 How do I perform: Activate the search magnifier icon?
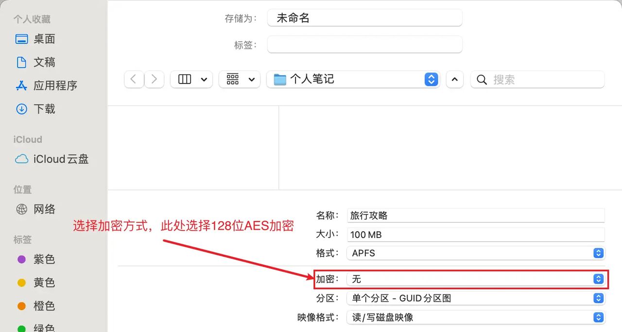[481, 79]
